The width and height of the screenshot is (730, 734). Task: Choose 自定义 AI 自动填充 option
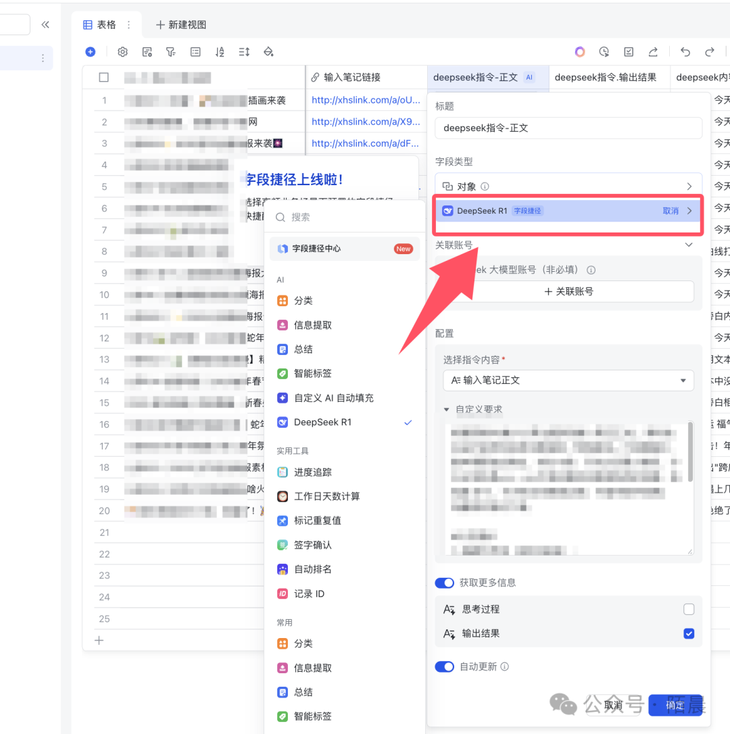(345, 398)
